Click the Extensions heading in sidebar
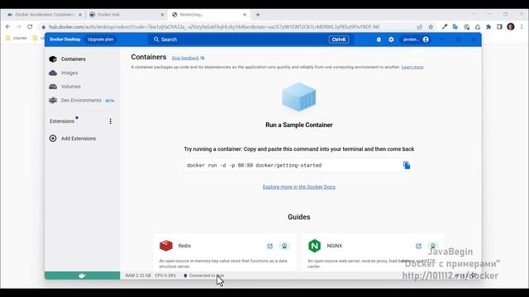This screenshot has width=529, height=297. pyautogui.click(x=62, y=121)
